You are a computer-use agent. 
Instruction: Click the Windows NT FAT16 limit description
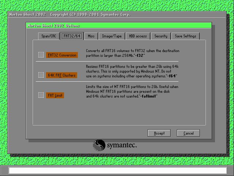pyautogui.click(x=132, y=91)
